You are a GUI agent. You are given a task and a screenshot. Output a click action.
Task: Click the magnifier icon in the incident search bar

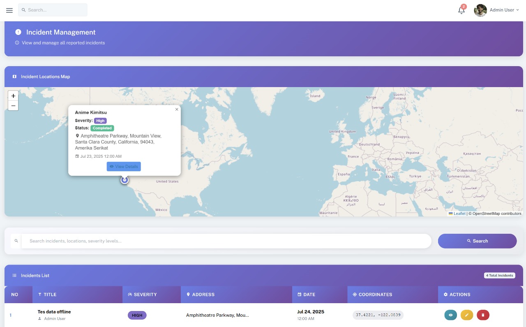click(16, 241)
